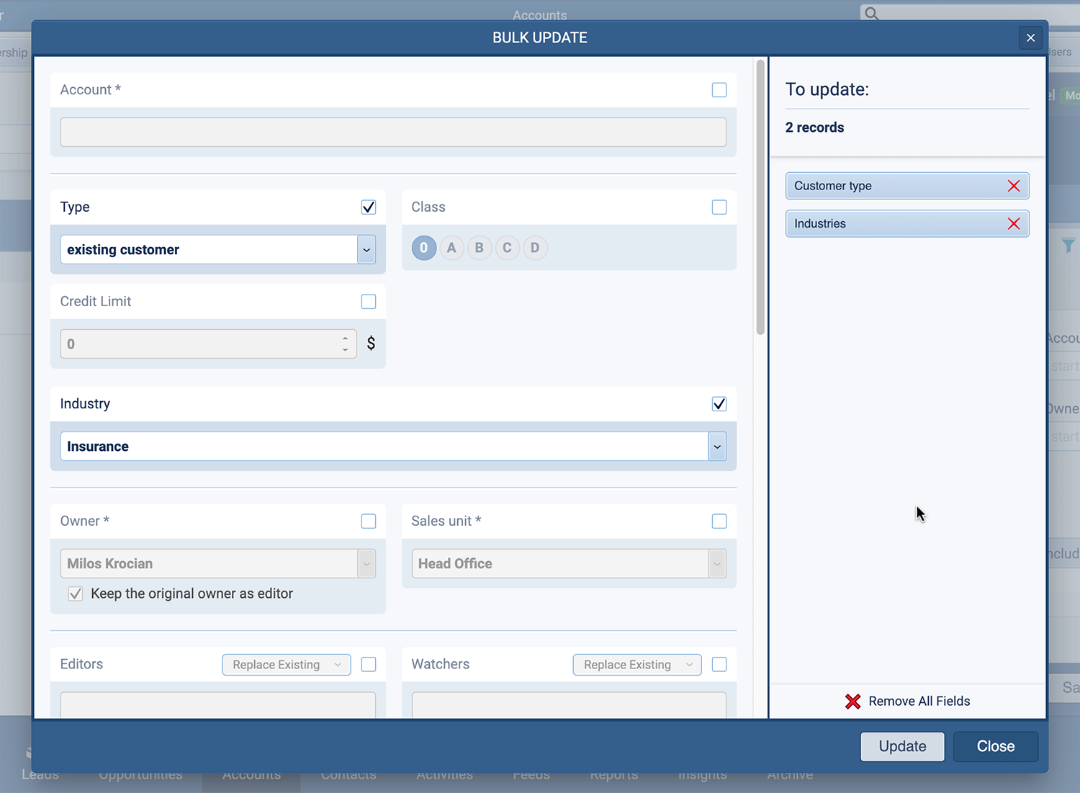
Task: Uncheck Keep the original owner as editor
Action: tap(75, 593)
